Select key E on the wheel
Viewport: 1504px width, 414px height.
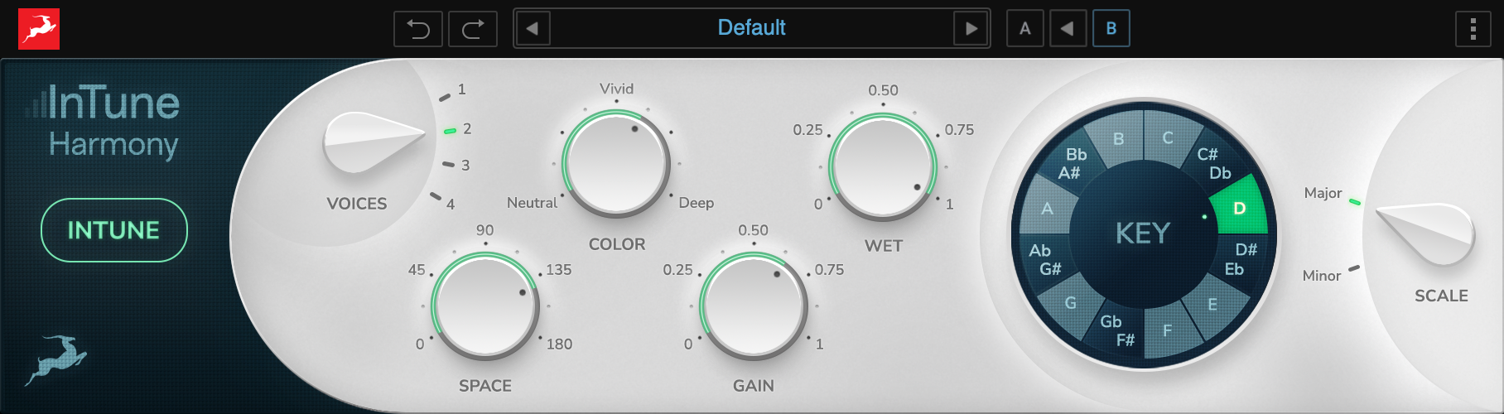click(x=1213, y=305)
